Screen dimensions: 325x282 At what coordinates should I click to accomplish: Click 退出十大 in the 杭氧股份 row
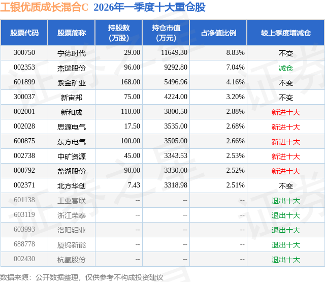click(286, 260)
